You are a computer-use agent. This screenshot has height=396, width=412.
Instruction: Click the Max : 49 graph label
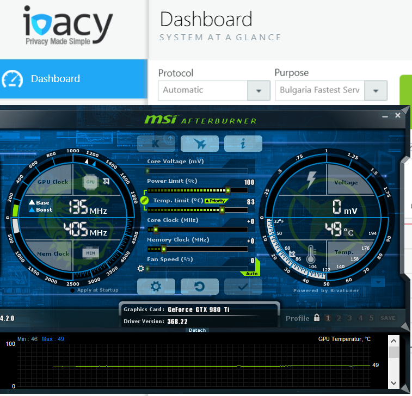pos(53,339)
